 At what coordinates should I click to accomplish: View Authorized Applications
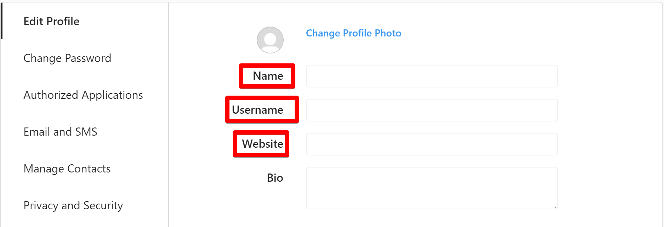83,95
